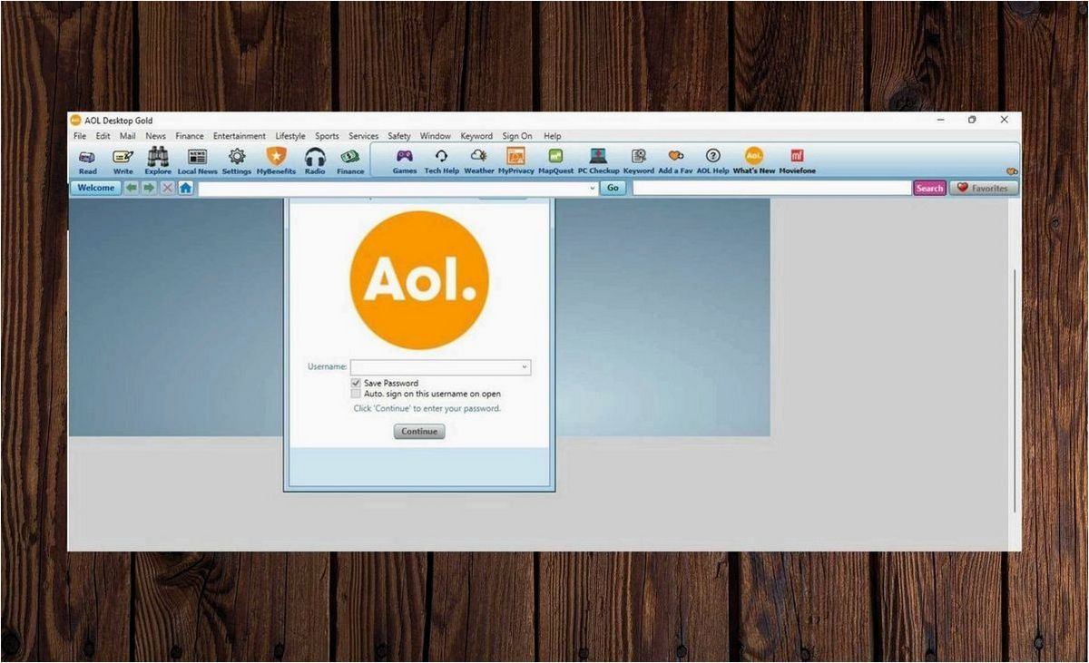Open the Keyword menu
The width and height of the screenshot is (1089, 663).
pos(476,136)
